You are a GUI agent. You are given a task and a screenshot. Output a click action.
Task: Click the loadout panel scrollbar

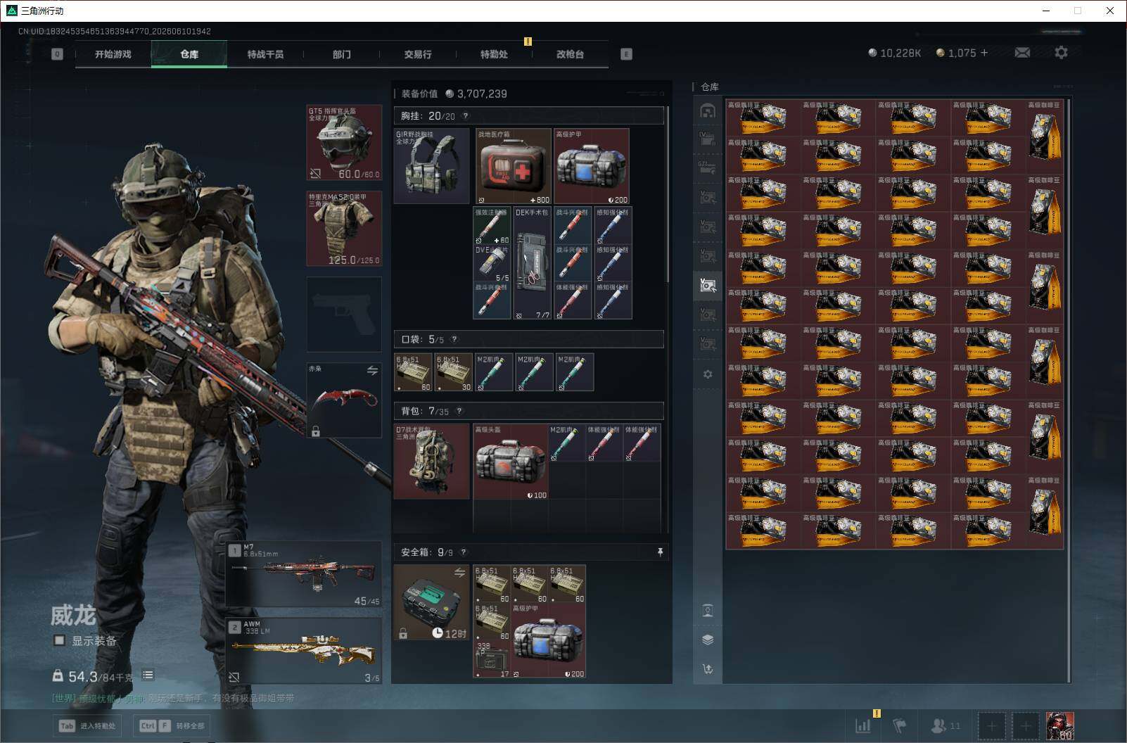(667, 193)
